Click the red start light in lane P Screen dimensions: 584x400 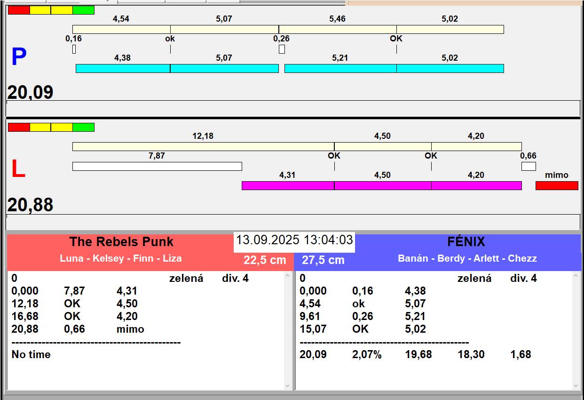point(19,10)
